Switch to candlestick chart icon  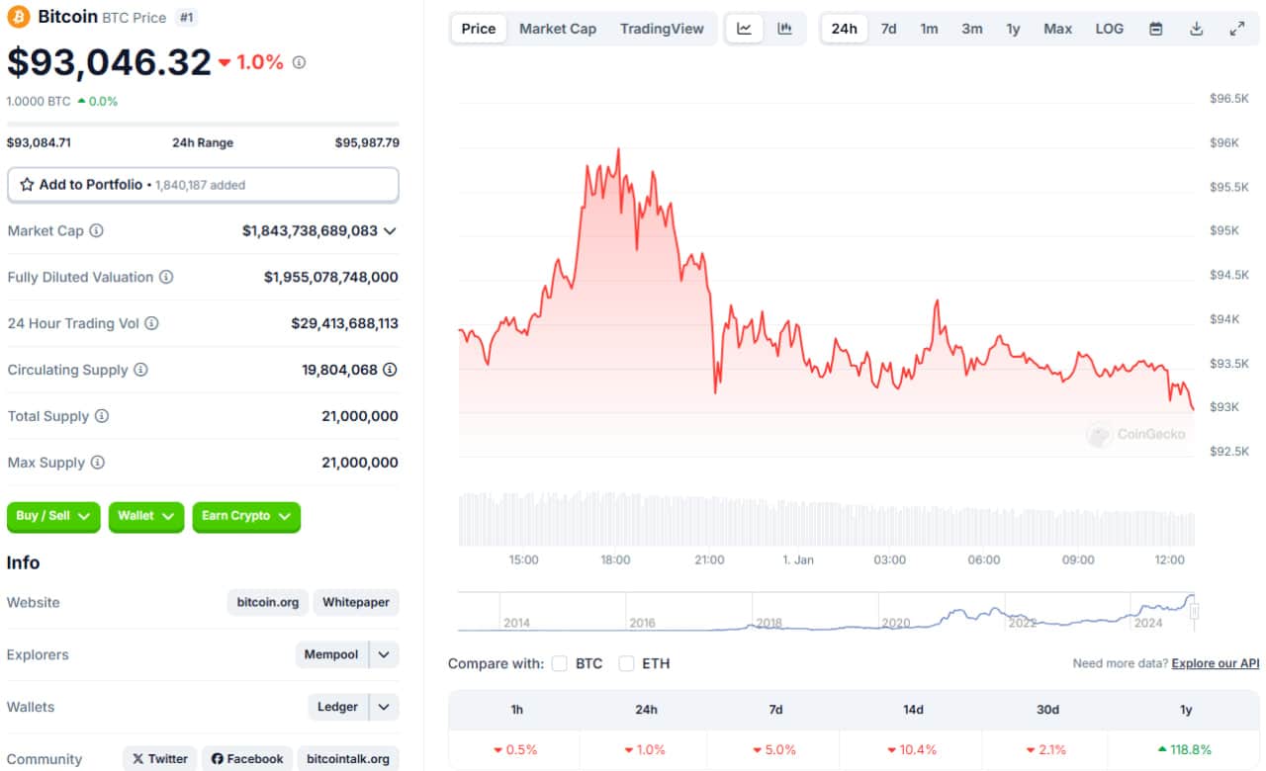tap(784, 29)
